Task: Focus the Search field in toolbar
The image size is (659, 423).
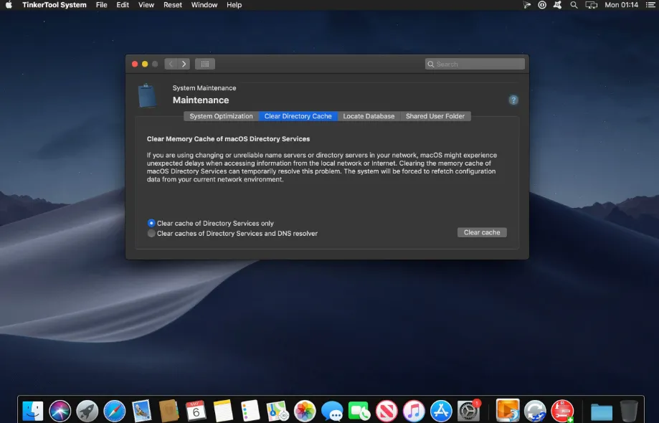Action: pyautogui.click(x=475, y=64)
